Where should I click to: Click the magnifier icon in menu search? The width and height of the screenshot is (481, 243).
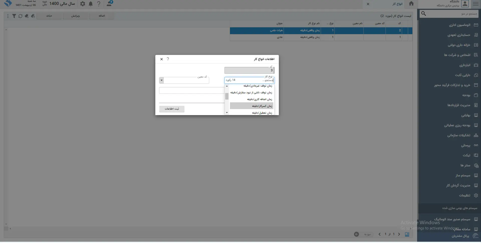pyautogui.click(x=423, y=14)
